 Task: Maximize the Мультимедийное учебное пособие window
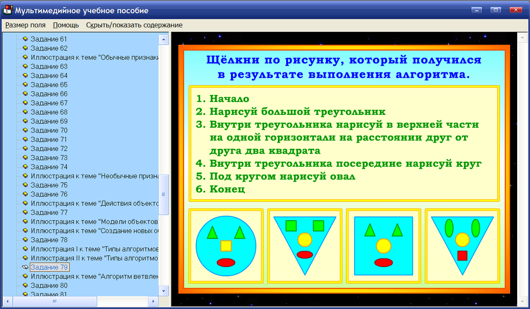[x=496, y=9]
